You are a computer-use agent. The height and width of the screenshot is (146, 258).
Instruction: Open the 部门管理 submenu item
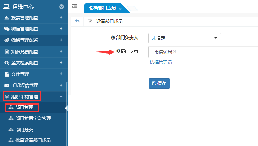[x=24, y=108]
